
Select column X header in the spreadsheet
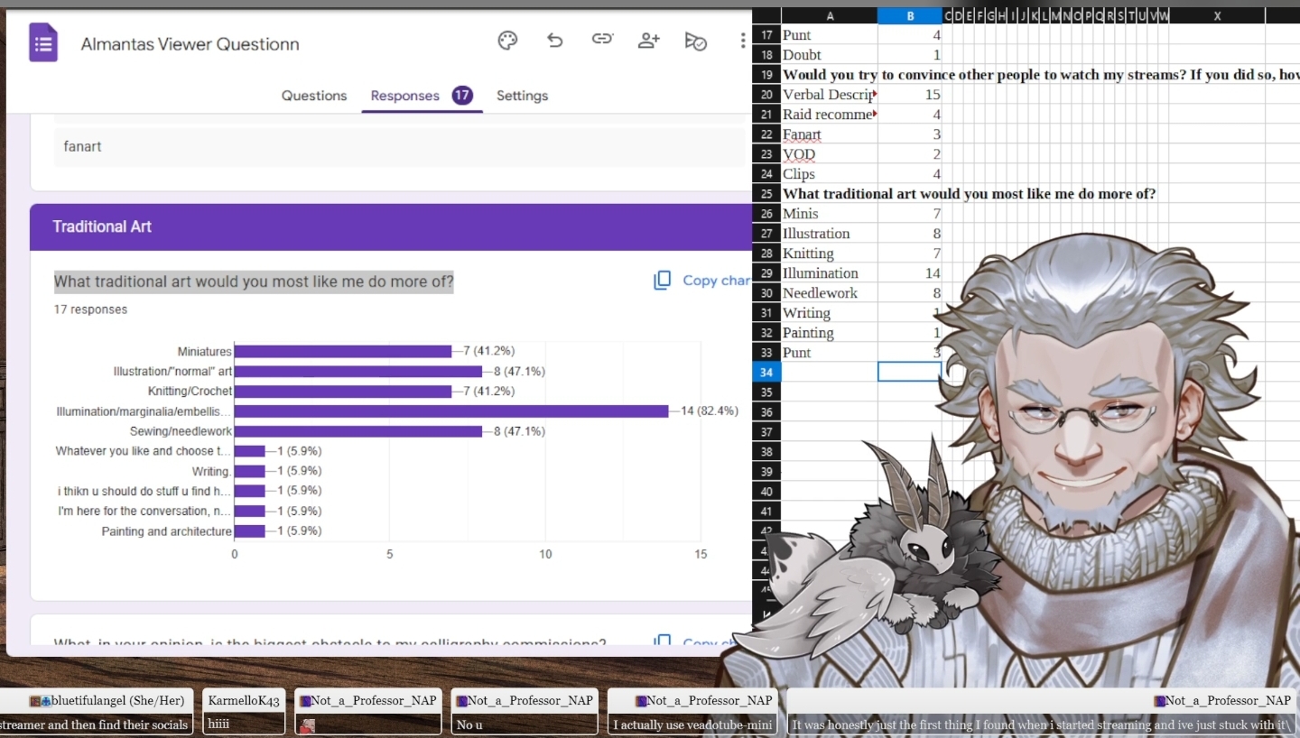pos(1217,15)
